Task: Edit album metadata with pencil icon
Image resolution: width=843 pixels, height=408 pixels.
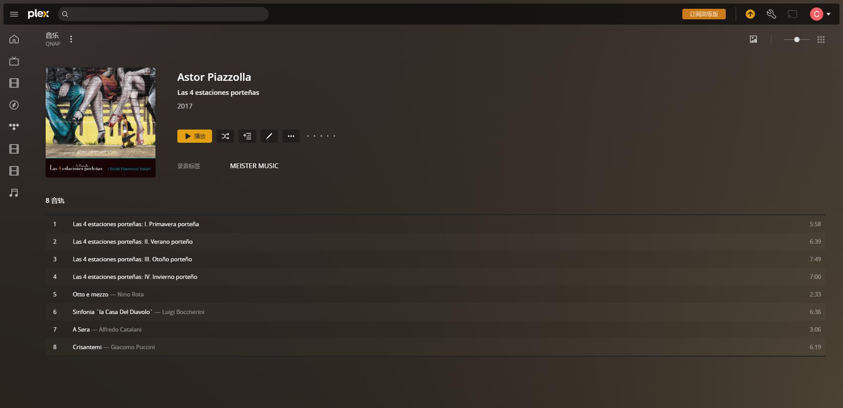Action: tap(269, 136)
